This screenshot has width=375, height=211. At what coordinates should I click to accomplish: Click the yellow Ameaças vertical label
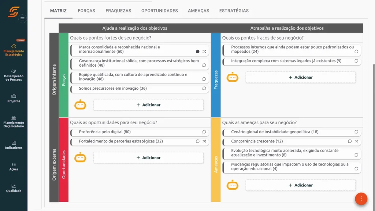(x=216, y=160)
